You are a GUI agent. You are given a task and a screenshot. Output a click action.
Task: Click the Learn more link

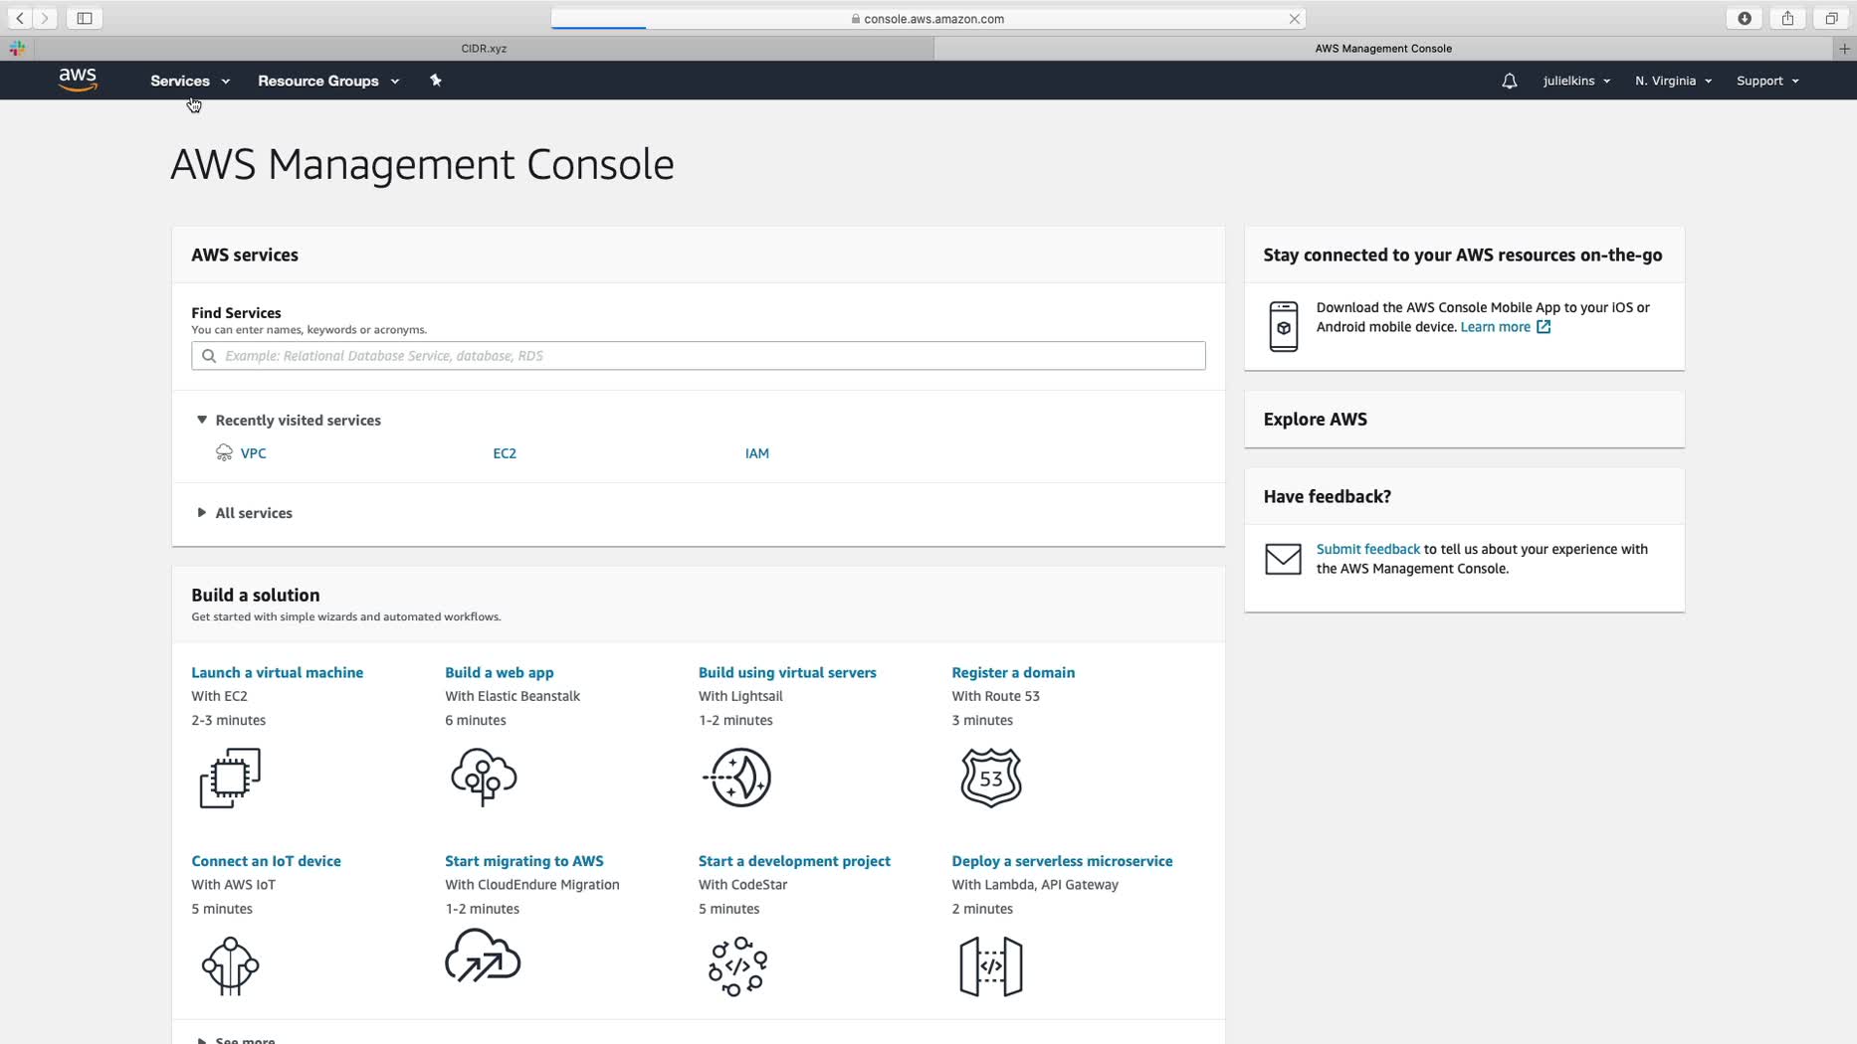[1495, 327]
